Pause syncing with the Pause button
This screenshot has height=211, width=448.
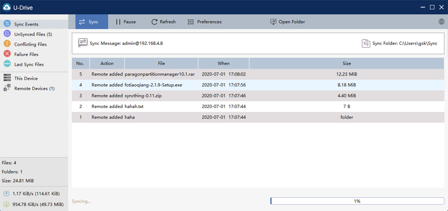pos(126,22)
